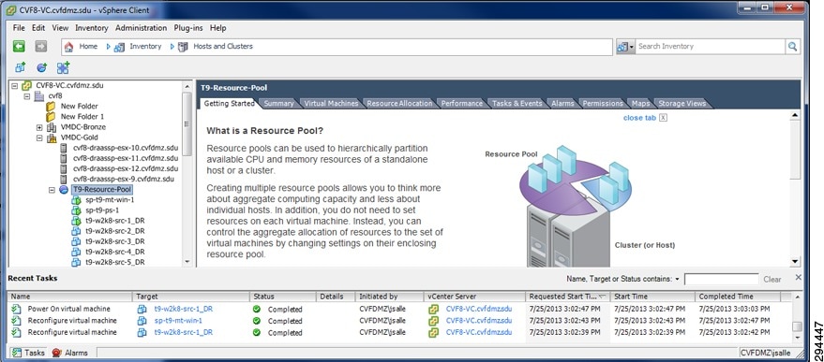Click sp-t9-mt-win-1 target link in tasks
Image resolution: width=824 pixels, height=362 pixels.
point(178,321)
